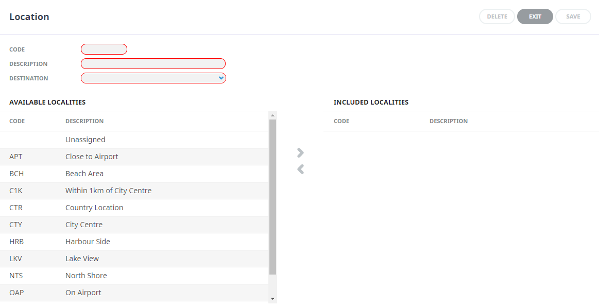Move selected locality to Included list arrow
This screenshot has width=599, height=307.
tap(300, 153)
